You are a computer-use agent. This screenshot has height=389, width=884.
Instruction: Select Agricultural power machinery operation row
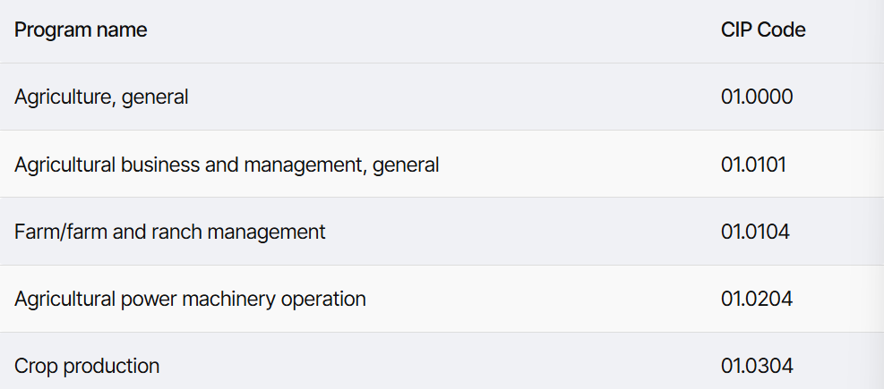click(x=442, y=299)
